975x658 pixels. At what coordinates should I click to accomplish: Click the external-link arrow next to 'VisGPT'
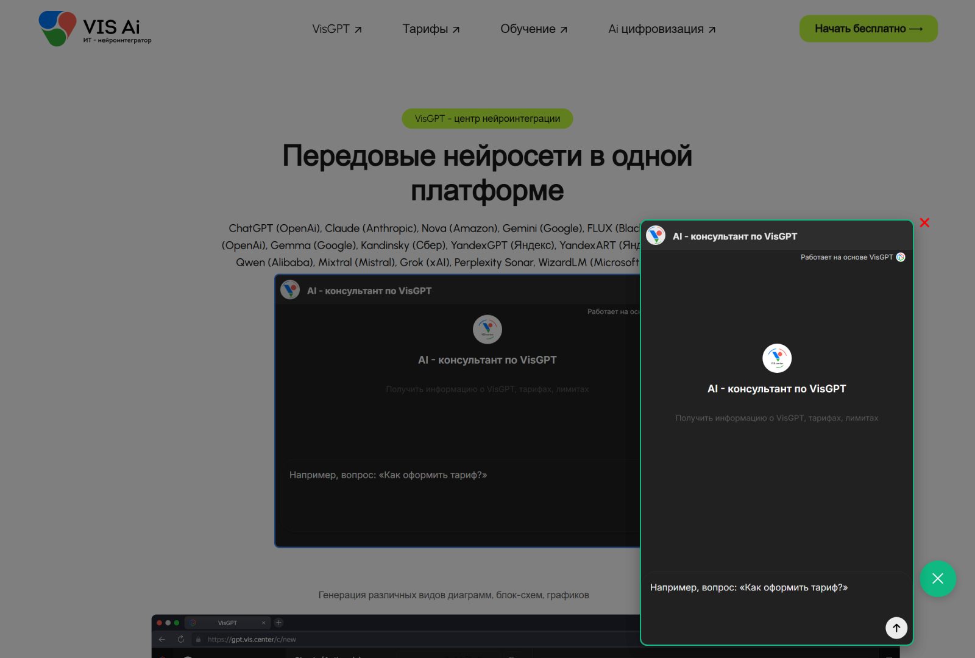click(357, 28)
